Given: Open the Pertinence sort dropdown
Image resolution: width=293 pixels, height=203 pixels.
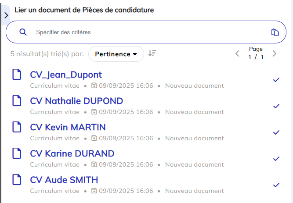Looking at the screenshot, I should [116, 54].
